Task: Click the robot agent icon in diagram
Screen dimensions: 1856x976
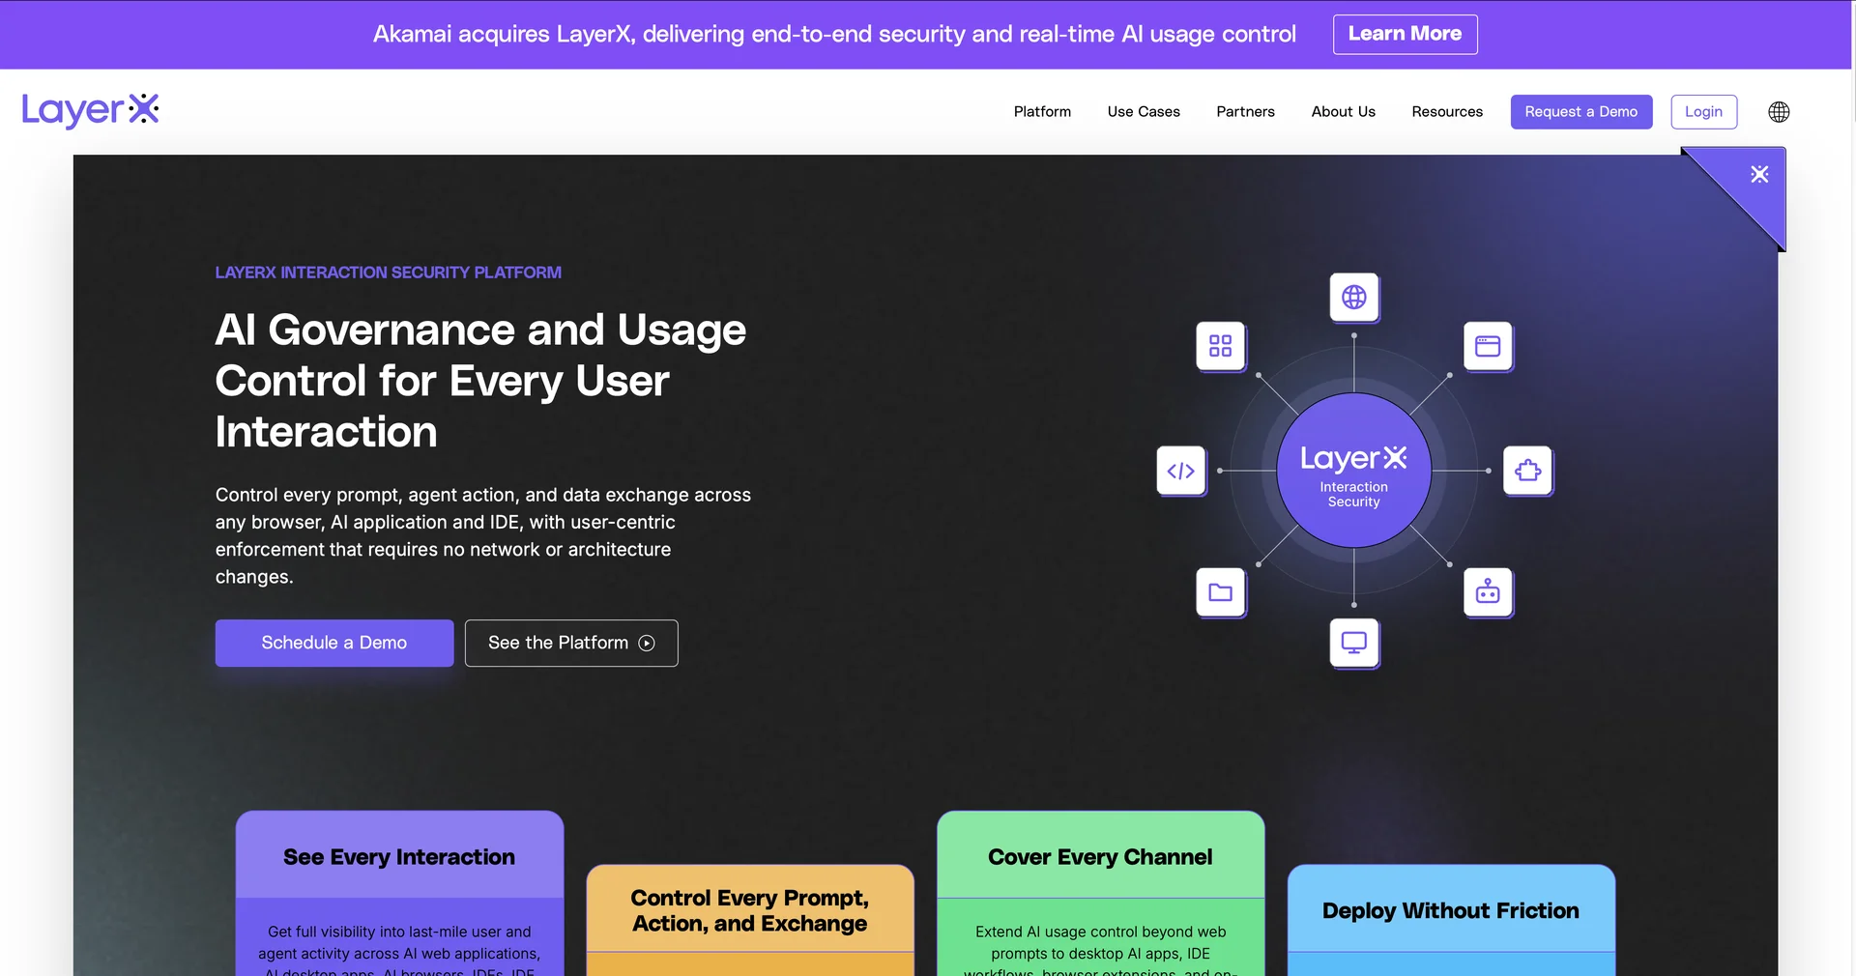Action: [1488, 592]
